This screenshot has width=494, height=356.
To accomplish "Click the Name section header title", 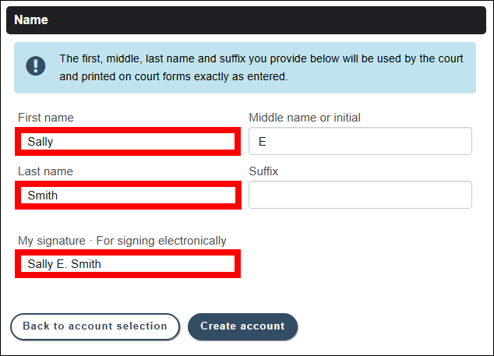I will 31,20.
